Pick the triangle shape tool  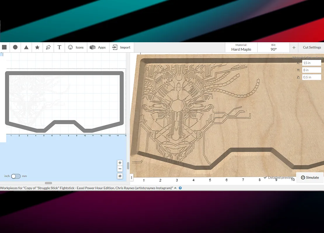point(26,47)
